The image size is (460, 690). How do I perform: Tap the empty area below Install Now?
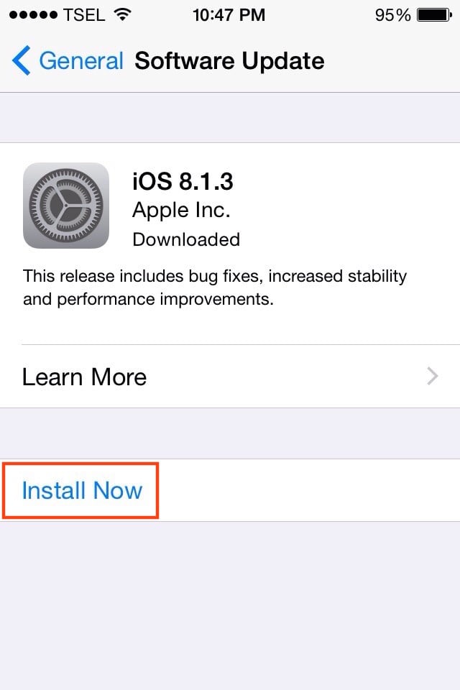point(230,606)
